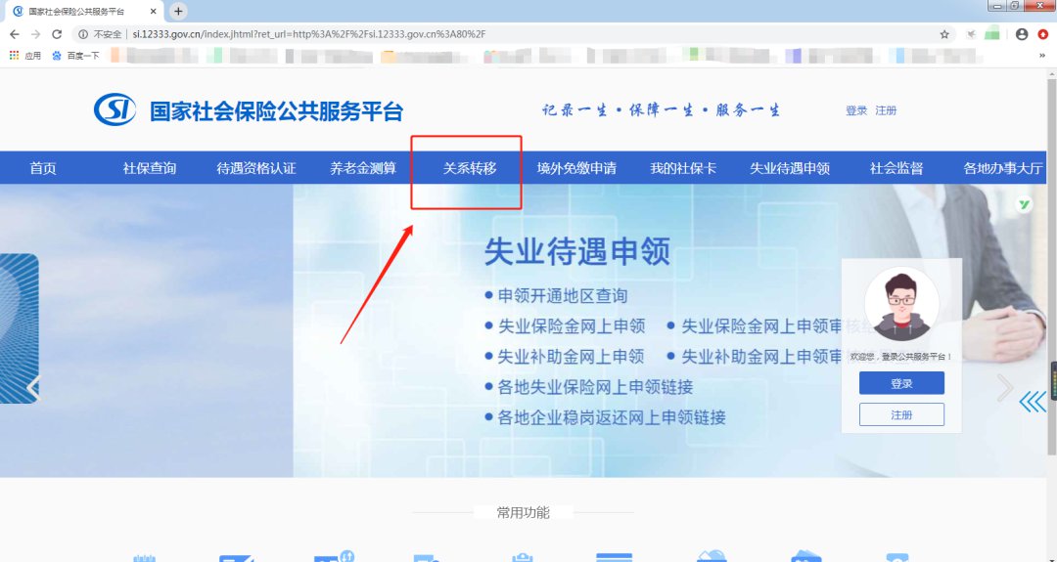Open 社保查询 navigation item

(150, 168)
